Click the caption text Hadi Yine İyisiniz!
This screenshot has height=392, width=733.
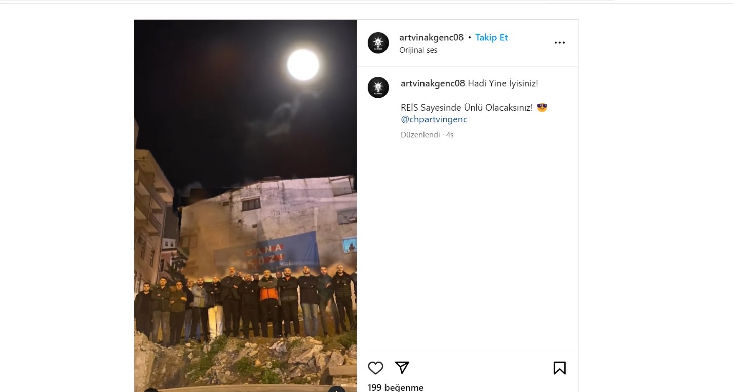click(x=503, y=83)
